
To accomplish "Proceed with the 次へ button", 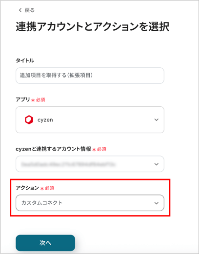I will (45, 243).
